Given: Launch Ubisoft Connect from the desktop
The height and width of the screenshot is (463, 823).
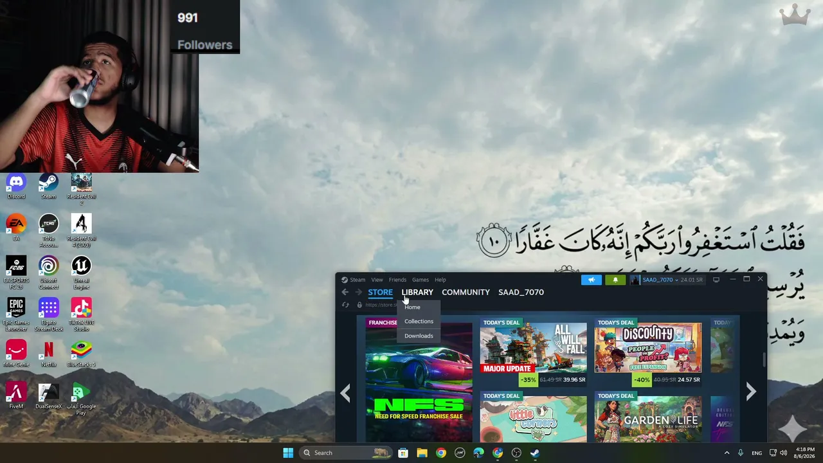Looking at the screenshot, I should click(48, 270).
